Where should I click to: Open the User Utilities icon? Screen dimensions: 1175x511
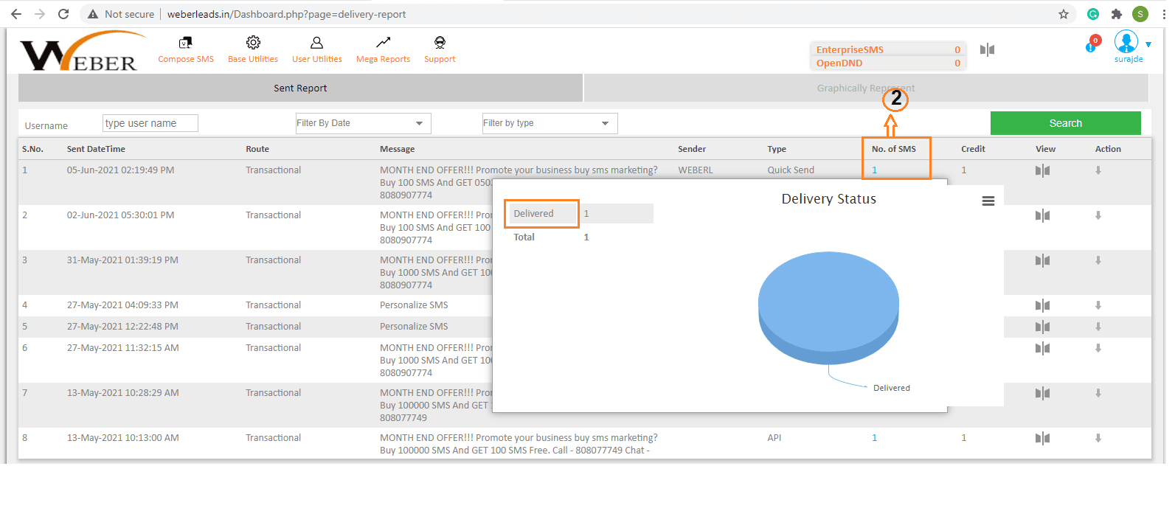click(x=316, y=43)
